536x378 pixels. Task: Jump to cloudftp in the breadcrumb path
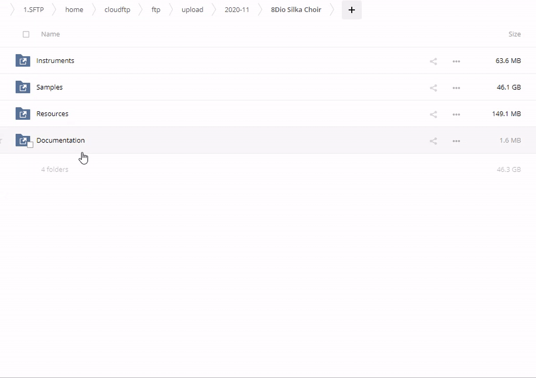[x=117, y=9]
